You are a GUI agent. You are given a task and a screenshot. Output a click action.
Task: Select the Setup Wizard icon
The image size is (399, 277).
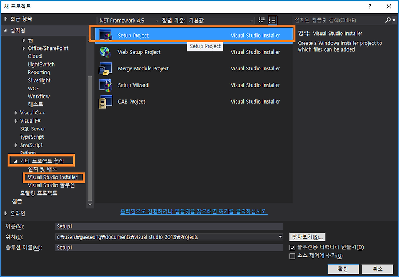[105, 85]
